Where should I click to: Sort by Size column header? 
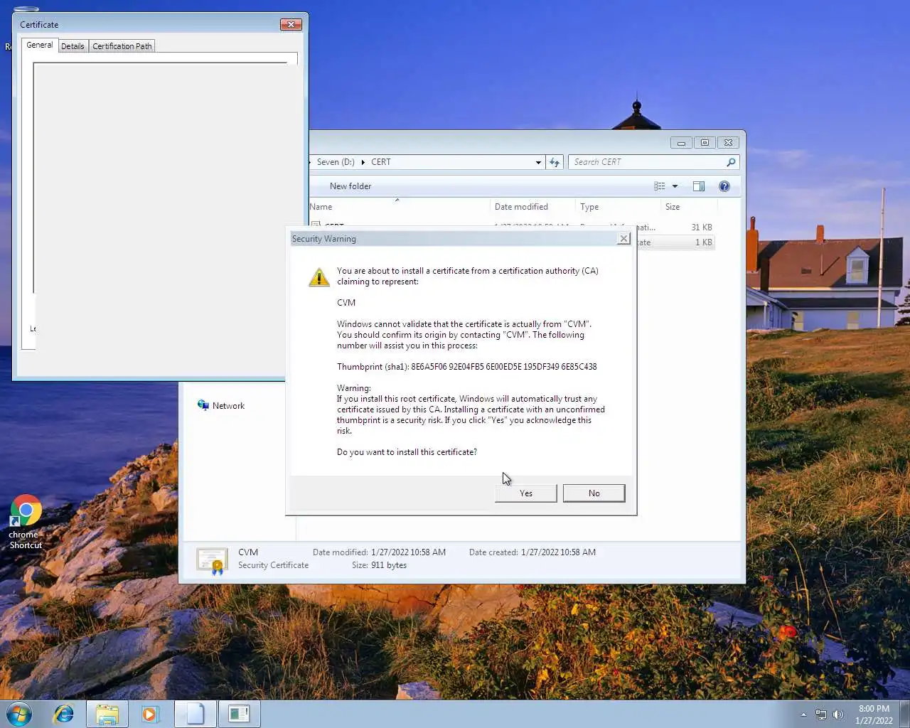[689, 207]
